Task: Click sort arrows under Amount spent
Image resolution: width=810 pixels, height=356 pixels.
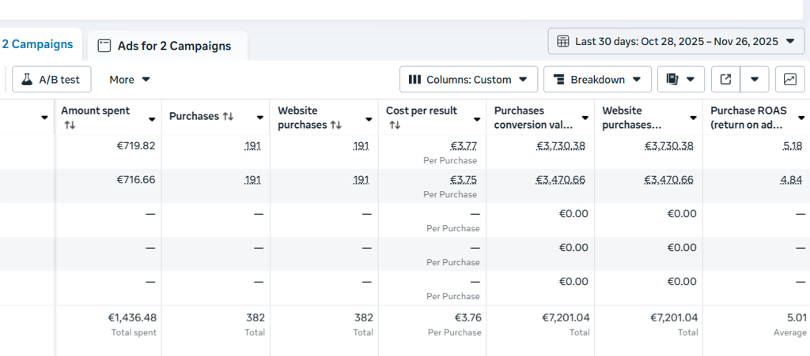Action: 70,125
